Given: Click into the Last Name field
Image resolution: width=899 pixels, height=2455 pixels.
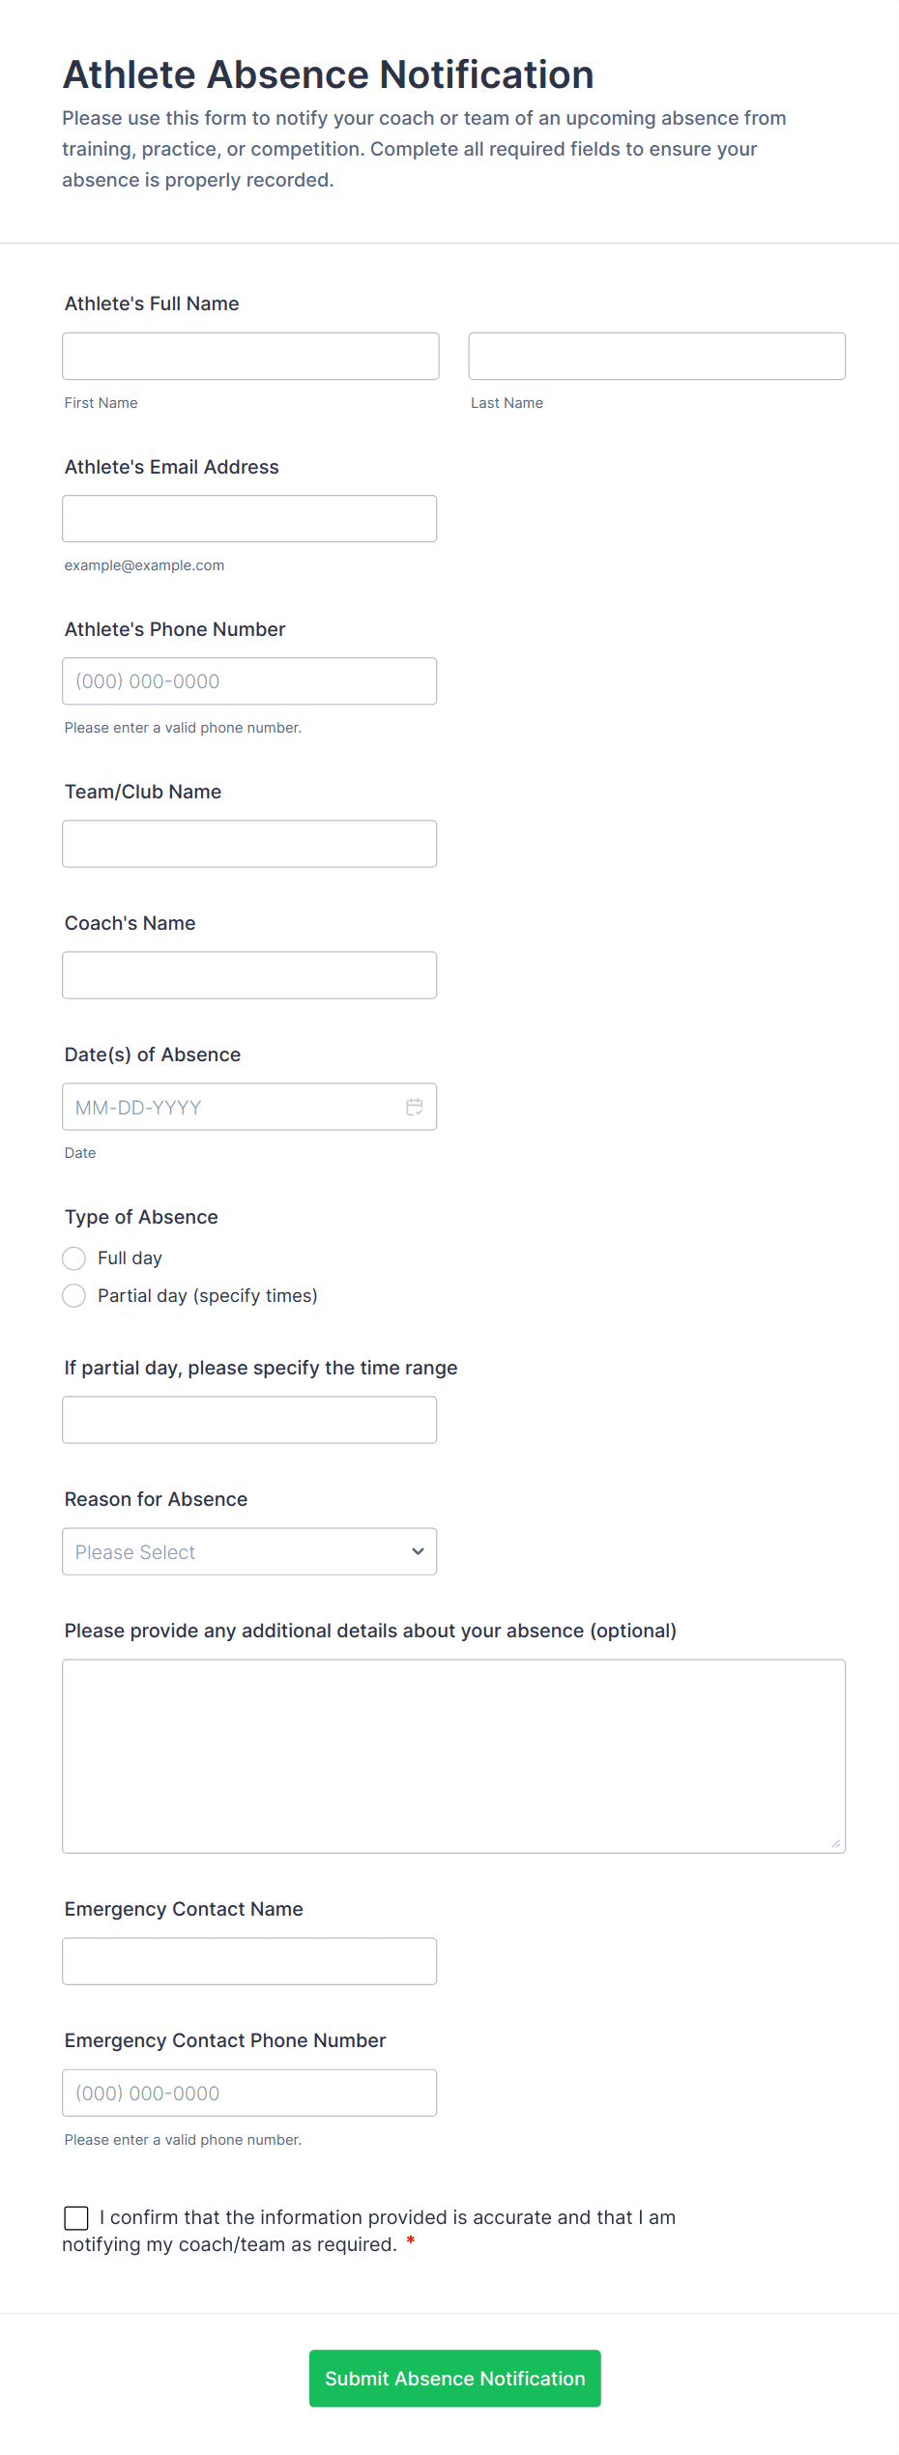Looking at the screenshot, I should (656, 357).
